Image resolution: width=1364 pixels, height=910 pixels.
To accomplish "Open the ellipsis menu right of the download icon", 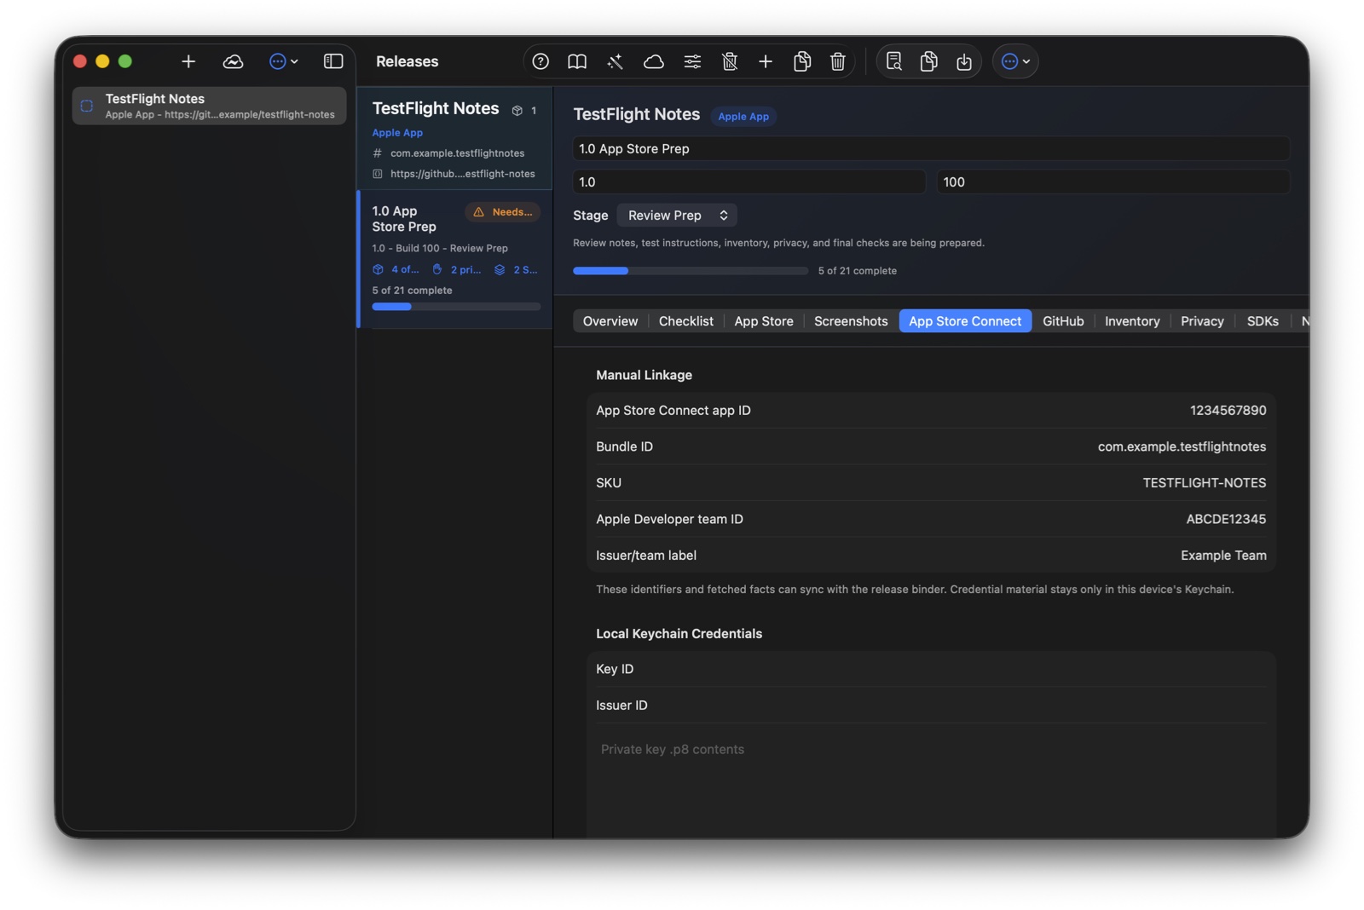I will (1015, 61).
